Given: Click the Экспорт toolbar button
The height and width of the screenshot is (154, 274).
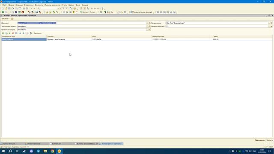Looking at the screenshot, I should [84, 12].
